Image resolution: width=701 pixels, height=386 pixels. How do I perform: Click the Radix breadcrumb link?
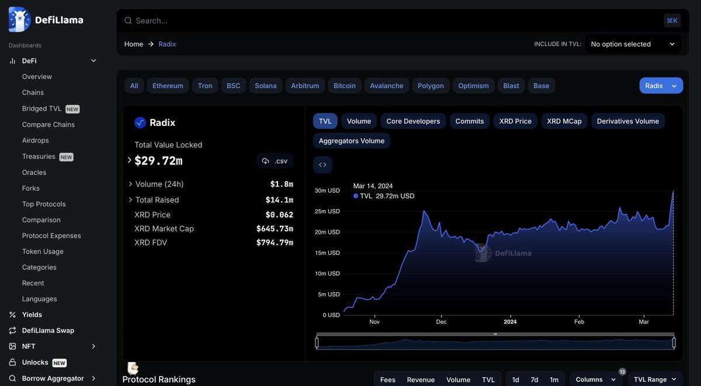(167, 44)
